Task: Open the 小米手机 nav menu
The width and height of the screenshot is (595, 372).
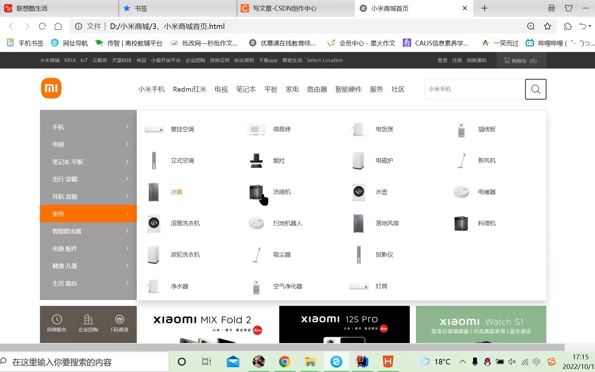Action: click(x=152, y=89)
